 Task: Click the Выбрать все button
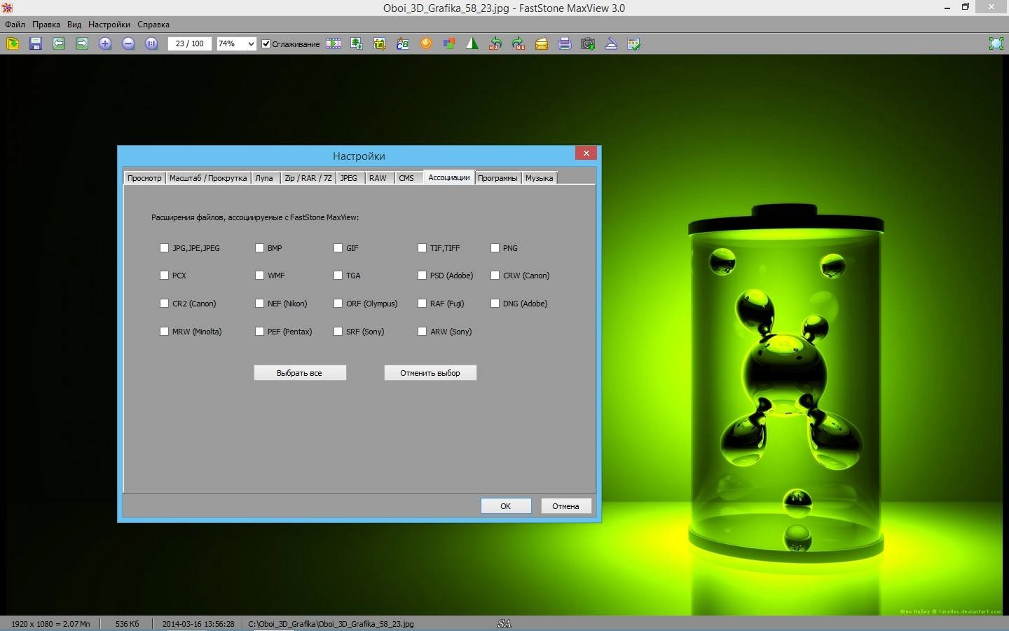(x=300, y=373)
